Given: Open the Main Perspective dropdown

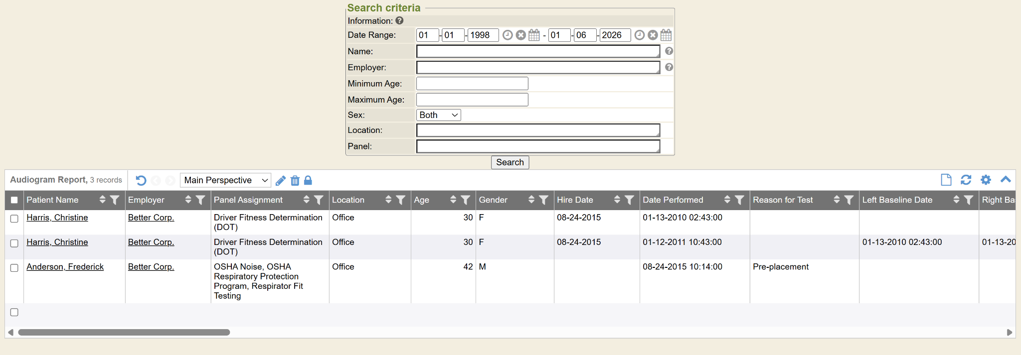Looking at the screenshot, I should click(225, 180).
